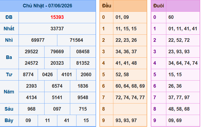
Task: Click the ĐB row label
Action: 9,17
